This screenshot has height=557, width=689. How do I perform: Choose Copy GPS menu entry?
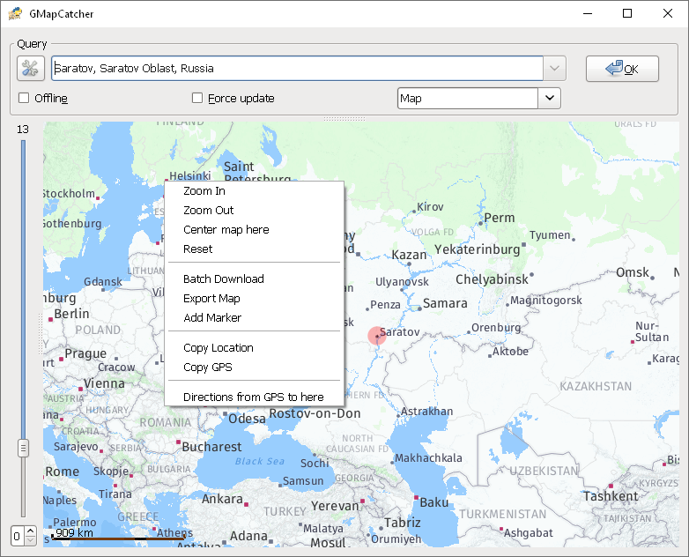254,367
